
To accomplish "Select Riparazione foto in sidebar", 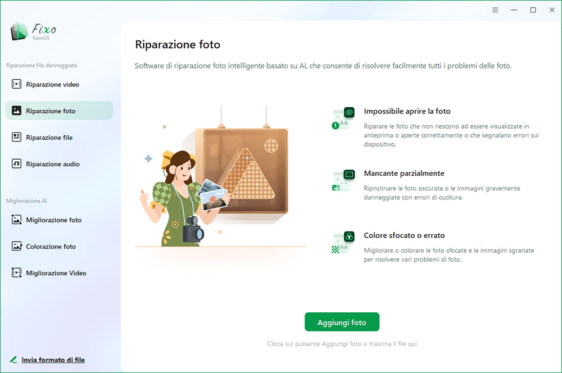I will 59,111.
